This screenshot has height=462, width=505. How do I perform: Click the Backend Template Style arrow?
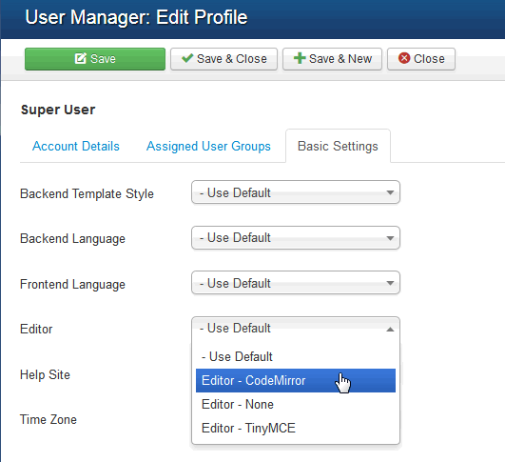point(390,192)
